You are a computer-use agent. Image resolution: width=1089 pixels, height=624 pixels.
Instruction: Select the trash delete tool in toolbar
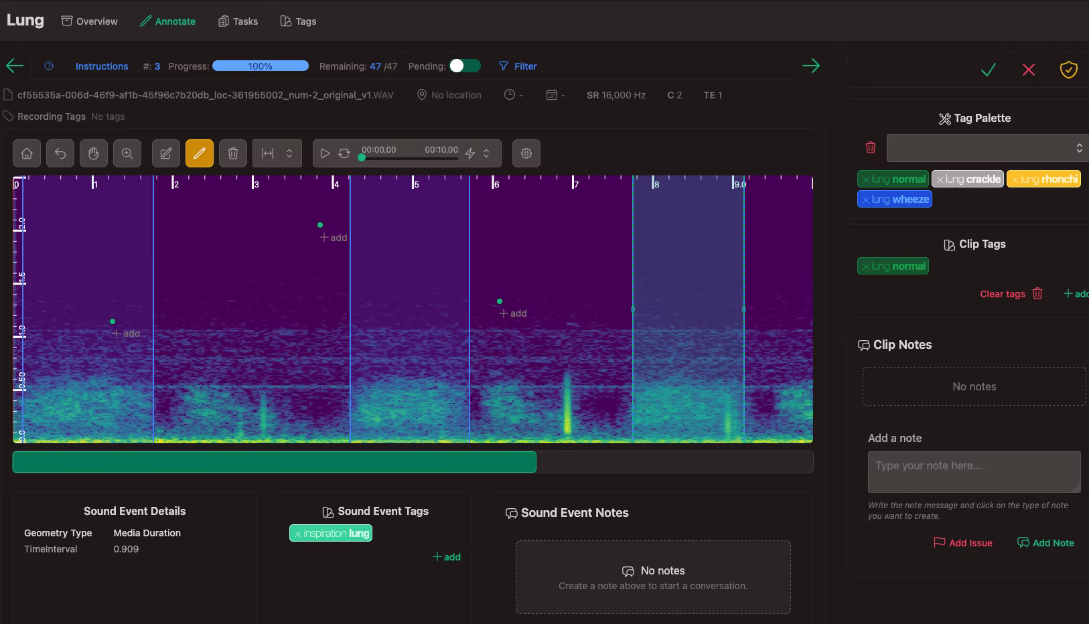tap(233, 153)
